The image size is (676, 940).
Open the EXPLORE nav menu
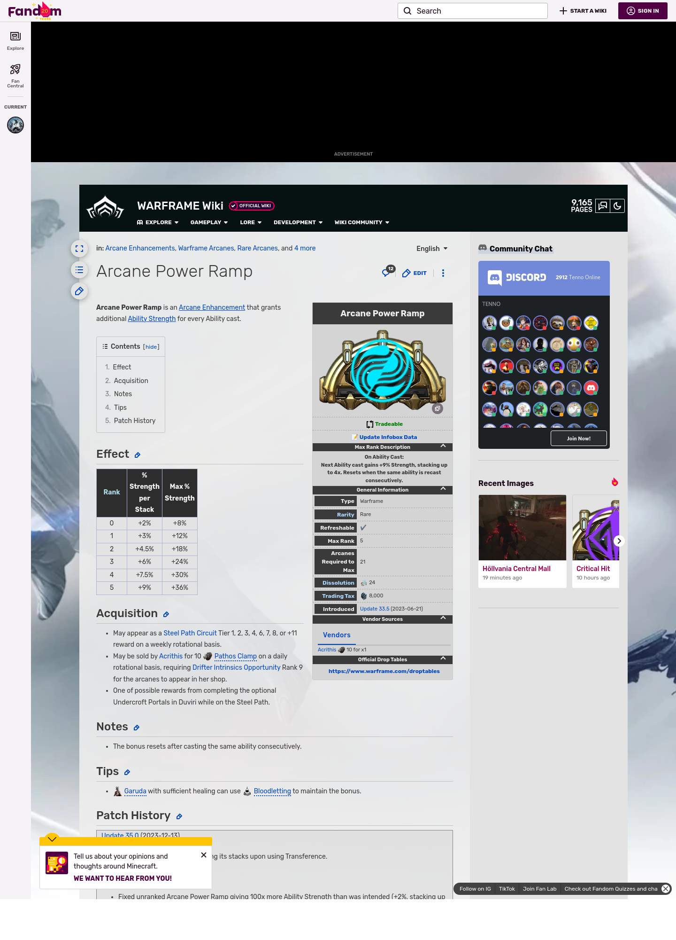tap(158, 222)
